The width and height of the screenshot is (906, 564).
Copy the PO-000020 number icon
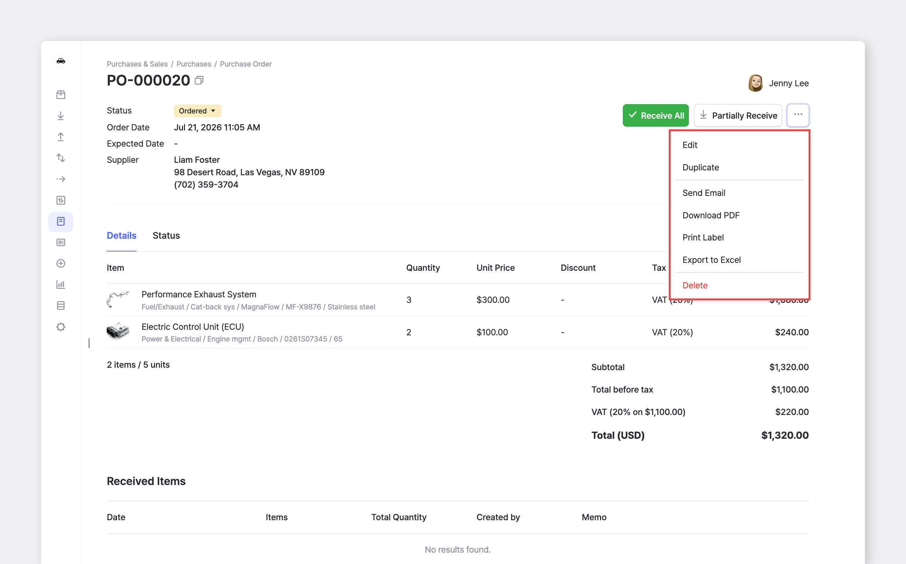[x=199, y=80]
